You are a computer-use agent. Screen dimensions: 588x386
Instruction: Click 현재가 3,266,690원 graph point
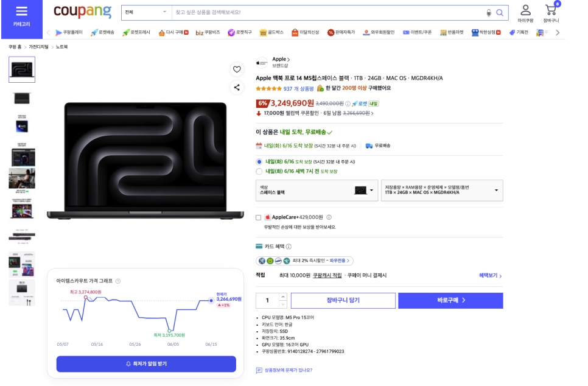click(x=211, y=301)
